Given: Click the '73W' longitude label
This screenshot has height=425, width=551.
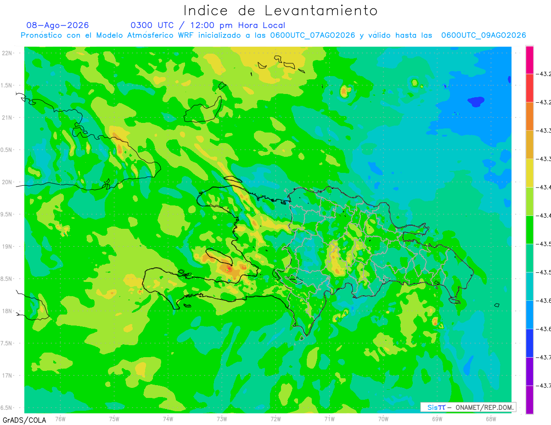Looking at the screenshot, I should [x=222, y=419].
